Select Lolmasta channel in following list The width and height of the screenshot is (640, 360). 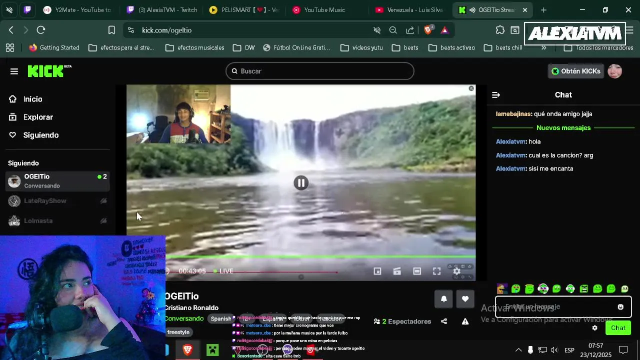coord(57,220)
